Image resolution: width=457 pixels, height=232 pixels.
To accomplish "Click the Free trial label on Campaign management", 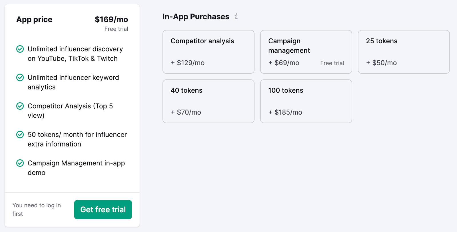I will (332, 63).
